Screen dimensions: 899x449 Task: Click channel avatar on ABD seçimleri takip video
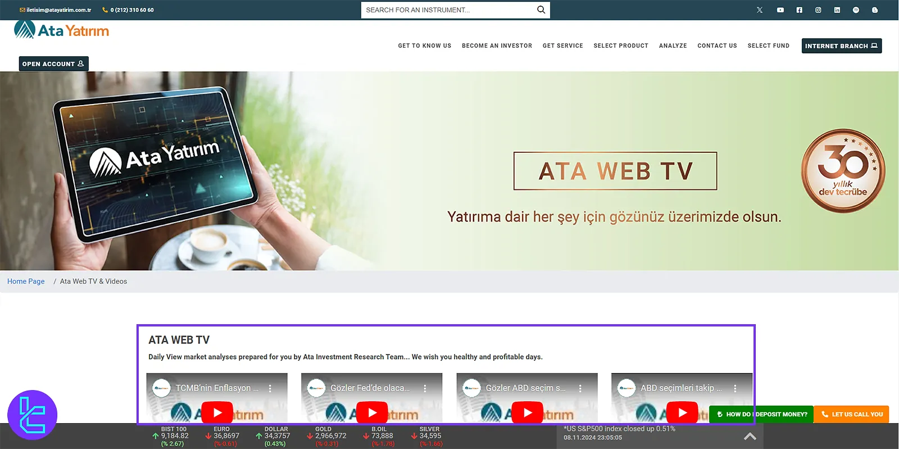coord(627,388)
